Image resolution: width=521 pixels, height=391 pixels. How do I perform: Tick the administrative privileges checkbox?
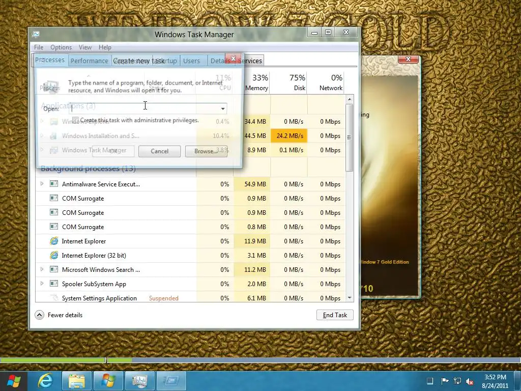click(76, 120)
